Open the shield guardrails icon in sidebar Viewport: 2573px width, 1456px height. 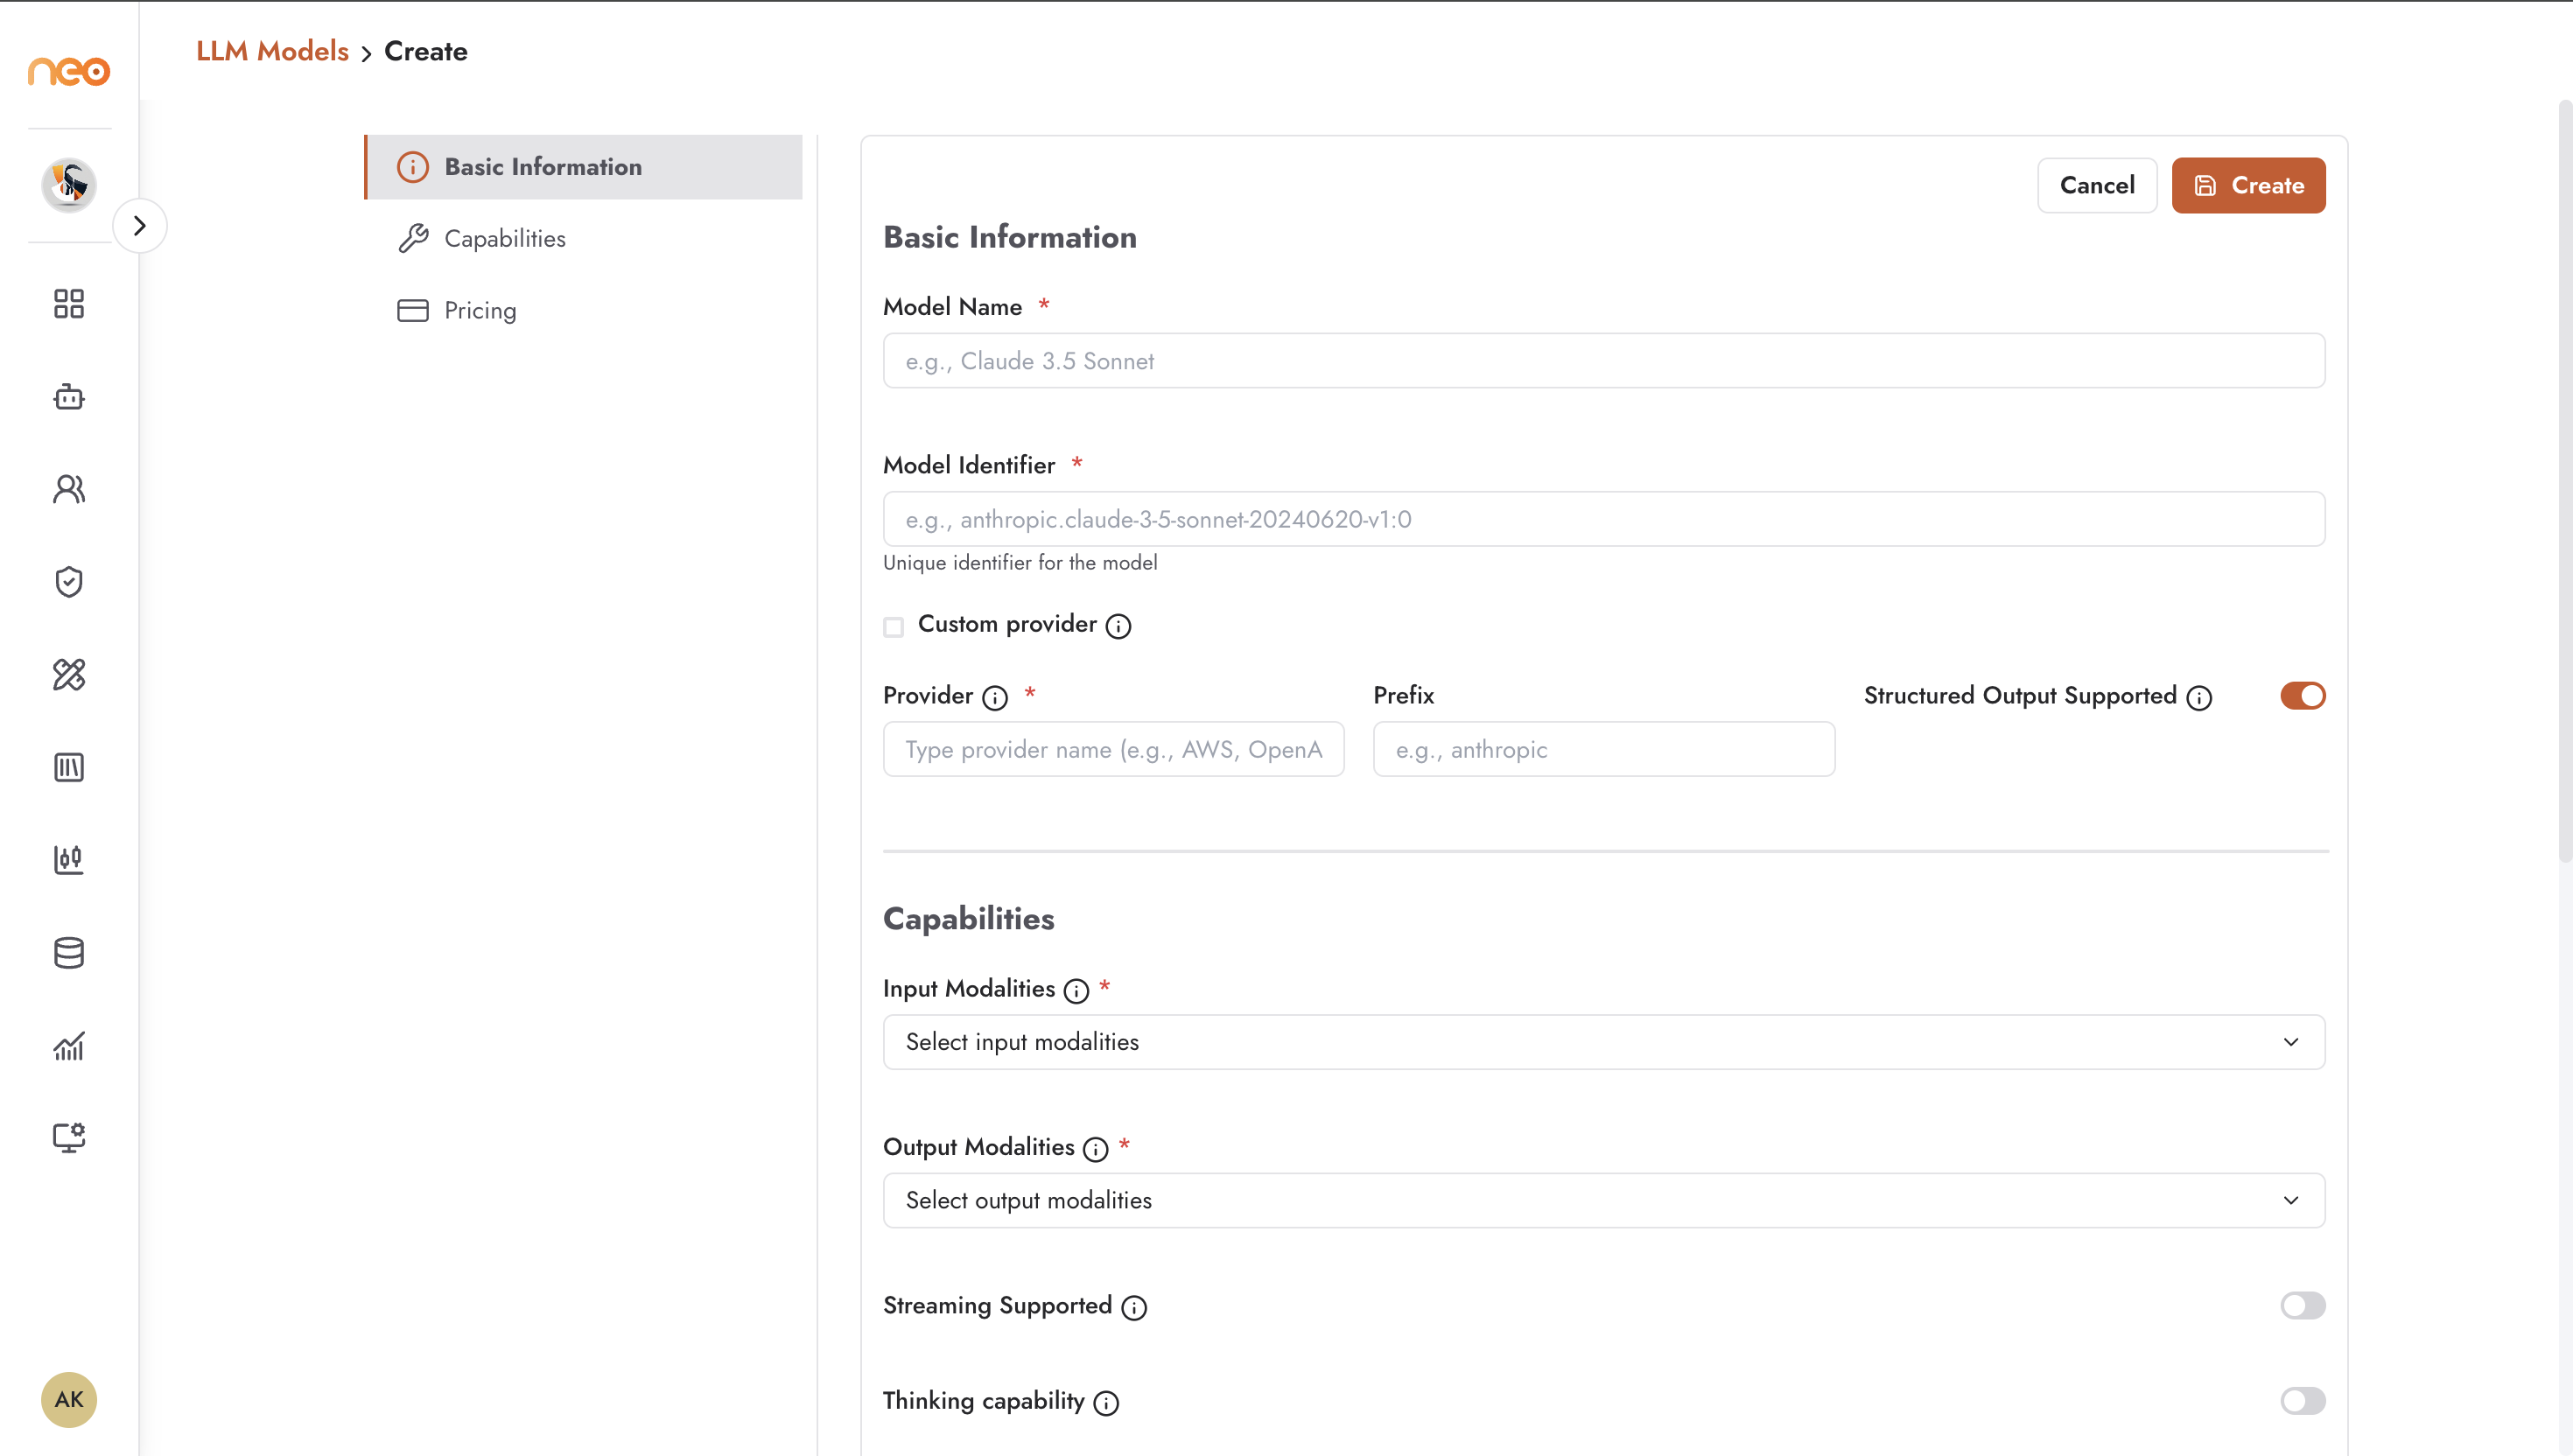click(69, 582)
